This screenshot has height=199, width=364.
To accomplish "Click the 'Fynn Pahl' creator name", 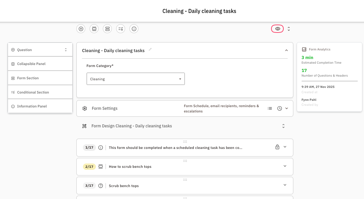I will [x=309, y=100].
